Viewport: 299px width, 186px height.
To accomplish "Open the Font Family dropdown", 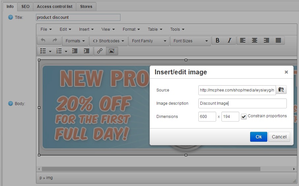I will (x=149, y=41).
